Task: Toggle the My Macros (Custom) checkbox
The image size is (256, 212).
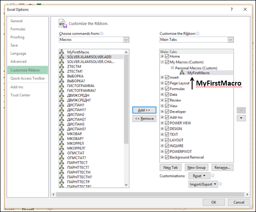Action: coord(167,62)
